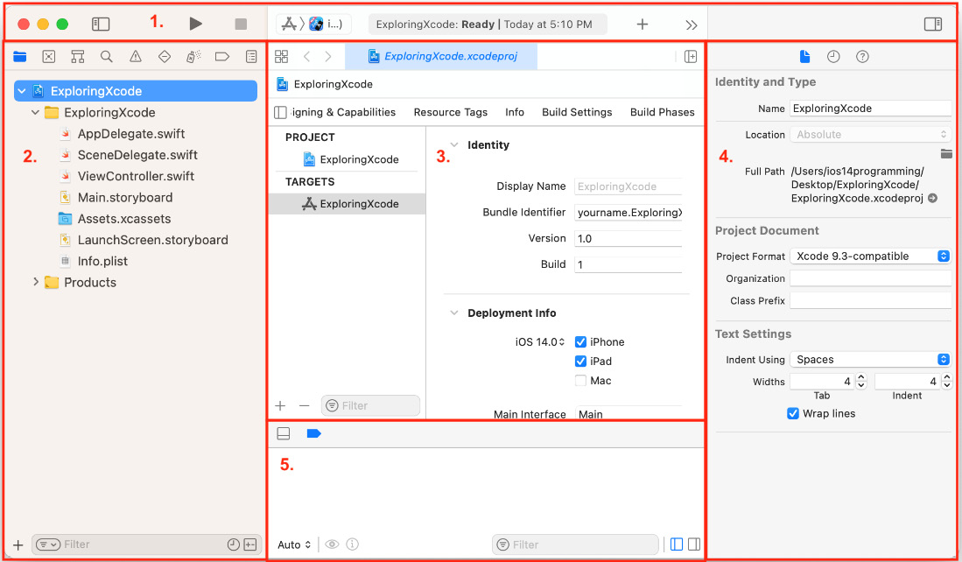The width and height of the screenshot is (962, 562).
Task: Click the print description info icon
Action: coord(352,544)
